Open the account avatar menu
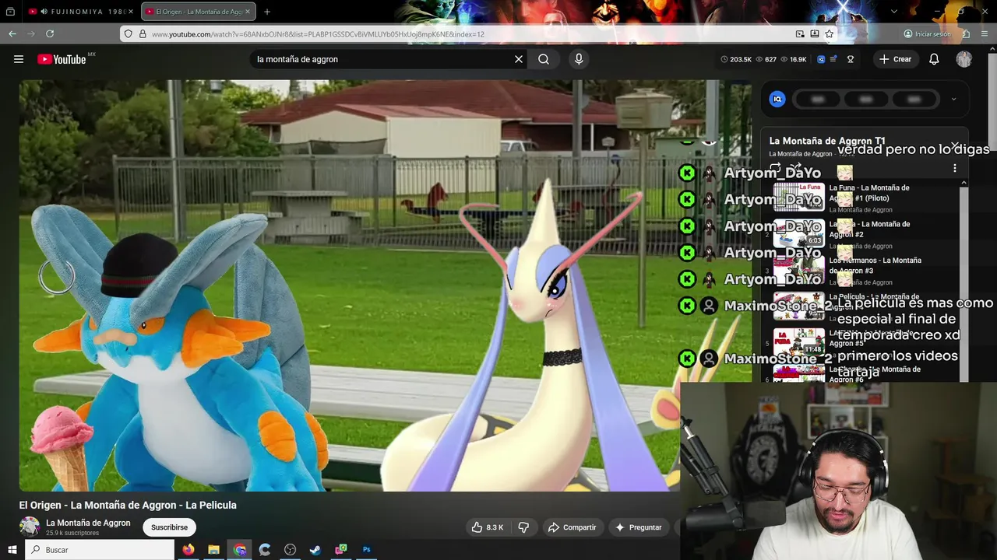 [x=964, y=59]
